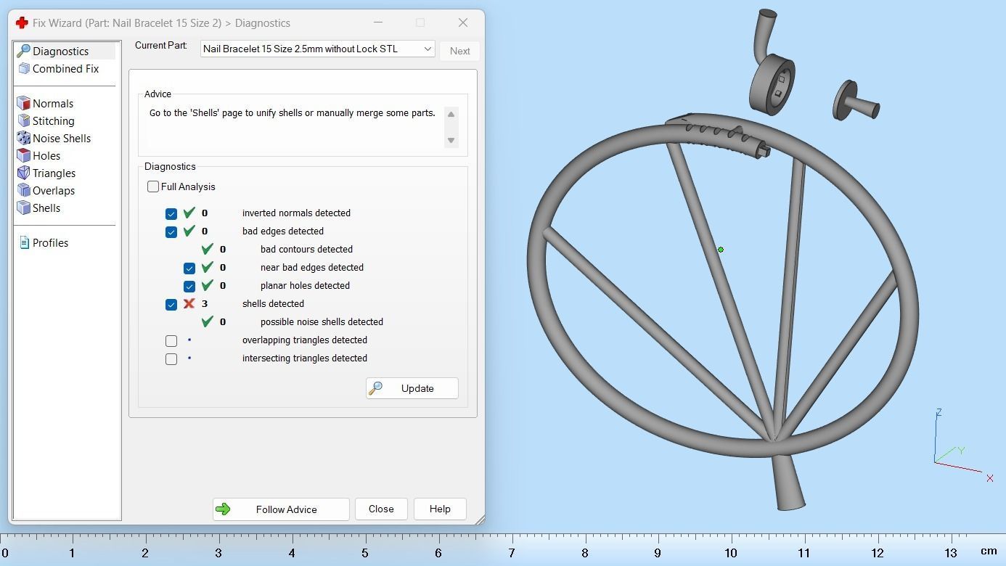Click the Close button at dialog bottom

(x=381, y=509)
